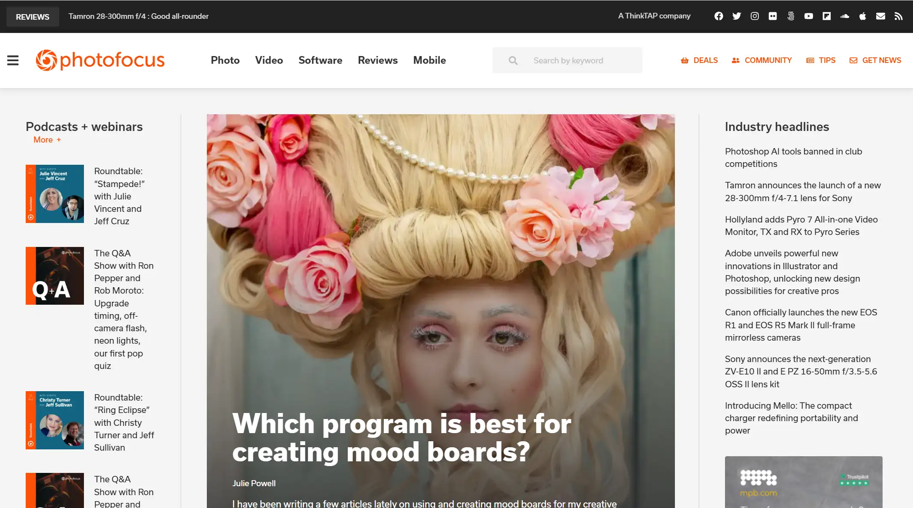Open Roundtable Stampede with Julie Vincent title

(x=119, y=196)
